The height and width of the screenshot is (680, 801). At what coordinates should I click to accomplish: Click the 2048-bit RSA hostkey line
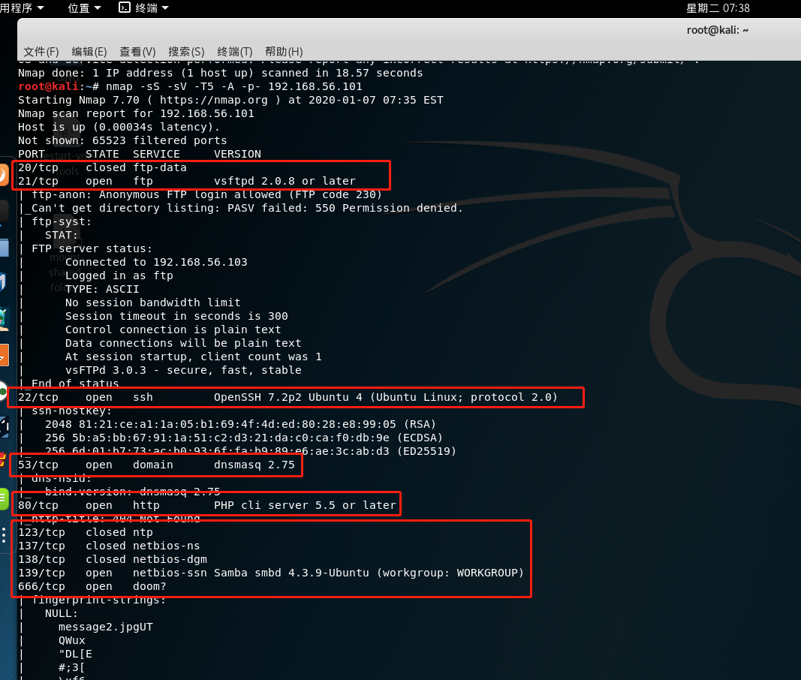(241, 424)
